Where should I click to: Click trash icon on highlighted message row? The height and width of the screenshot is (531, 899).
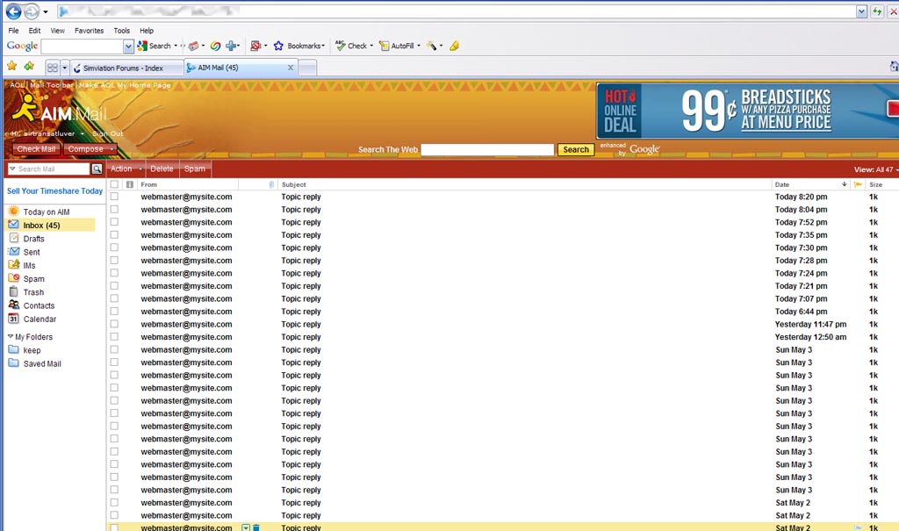click(256, 527)
